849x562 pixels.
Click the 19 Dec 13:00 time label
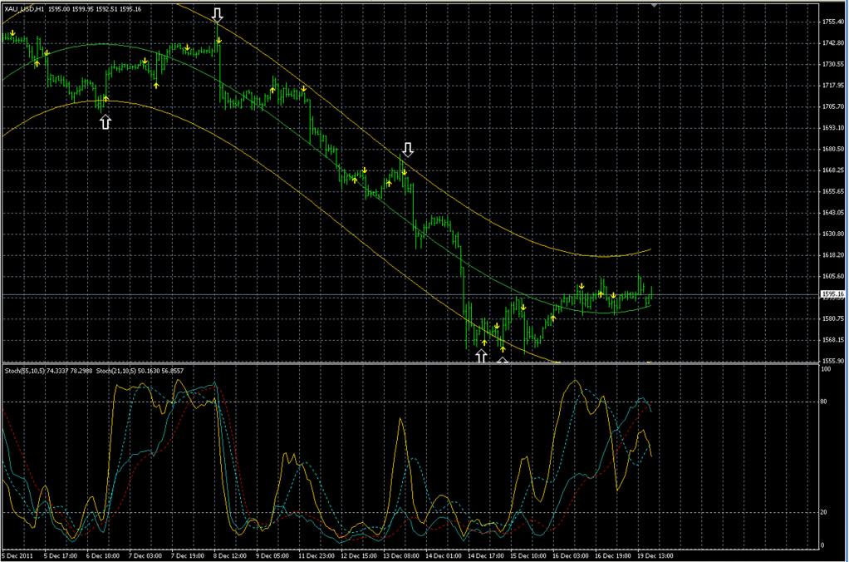click(x=655, y=556)
